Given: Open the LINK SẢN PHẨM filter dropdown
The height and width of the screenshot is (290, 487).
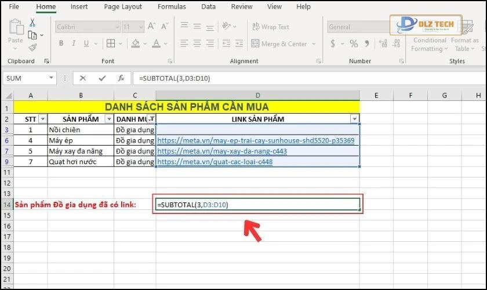Looking at the screenshot, I should (x=354, y=119).
